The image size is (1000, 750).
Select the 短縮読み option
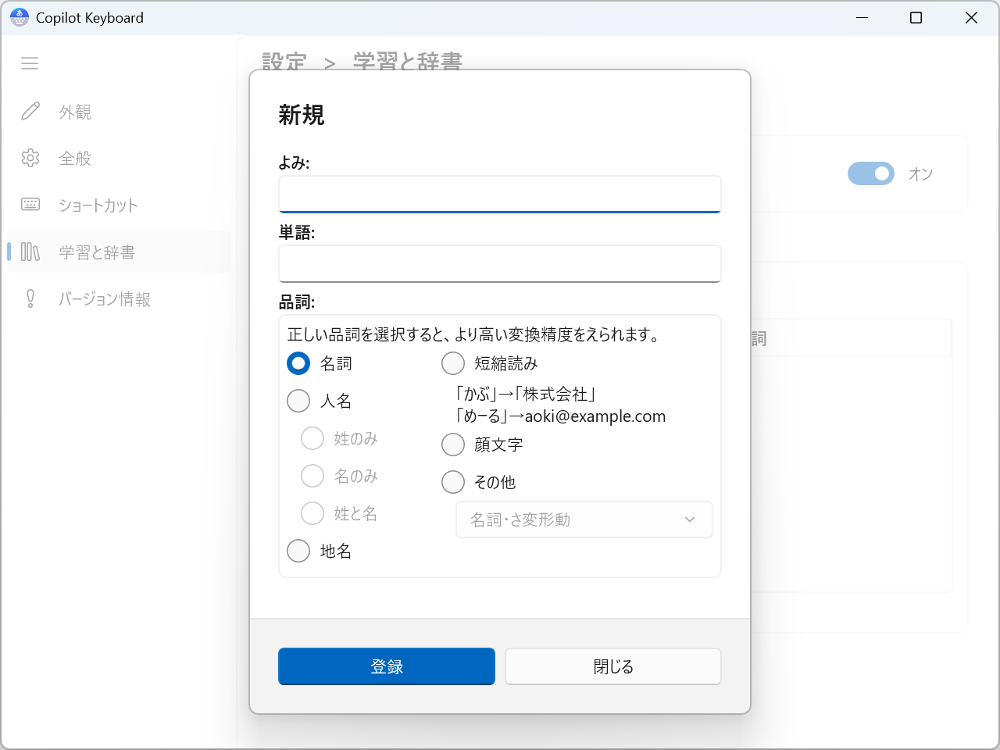(453, 363)
